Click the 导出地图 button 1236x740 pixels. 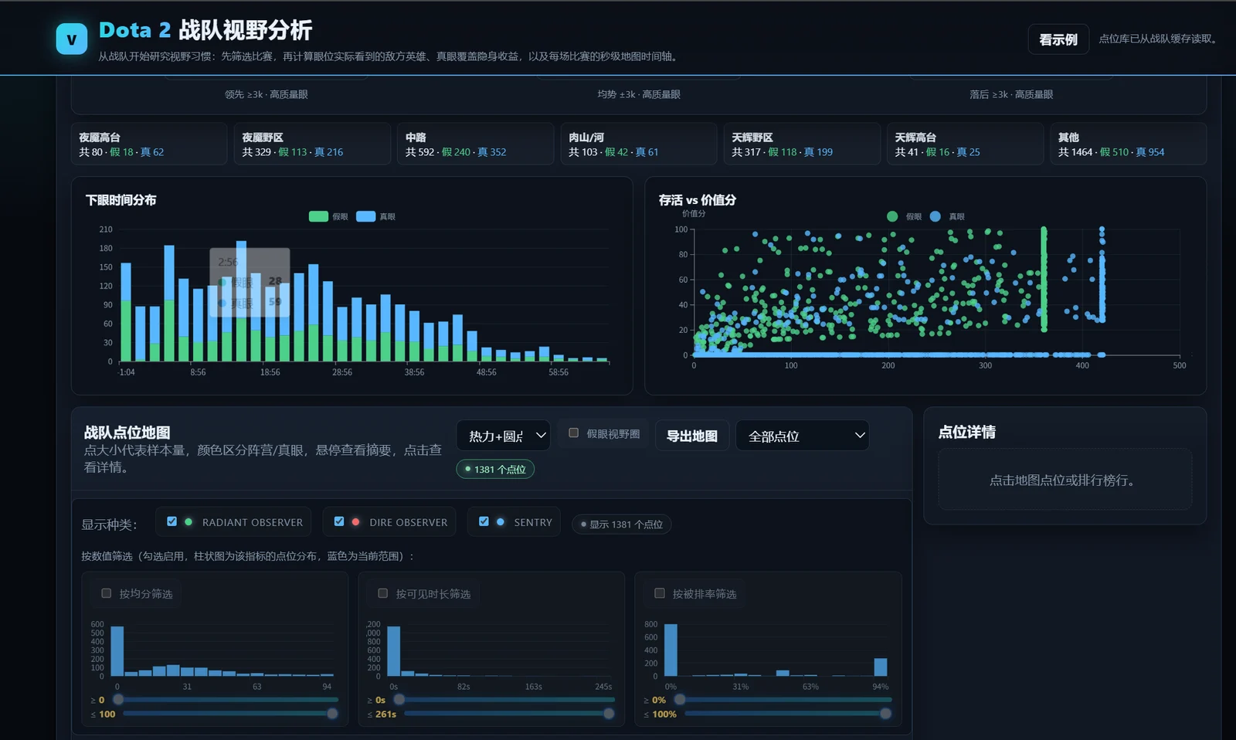point(691,436)
